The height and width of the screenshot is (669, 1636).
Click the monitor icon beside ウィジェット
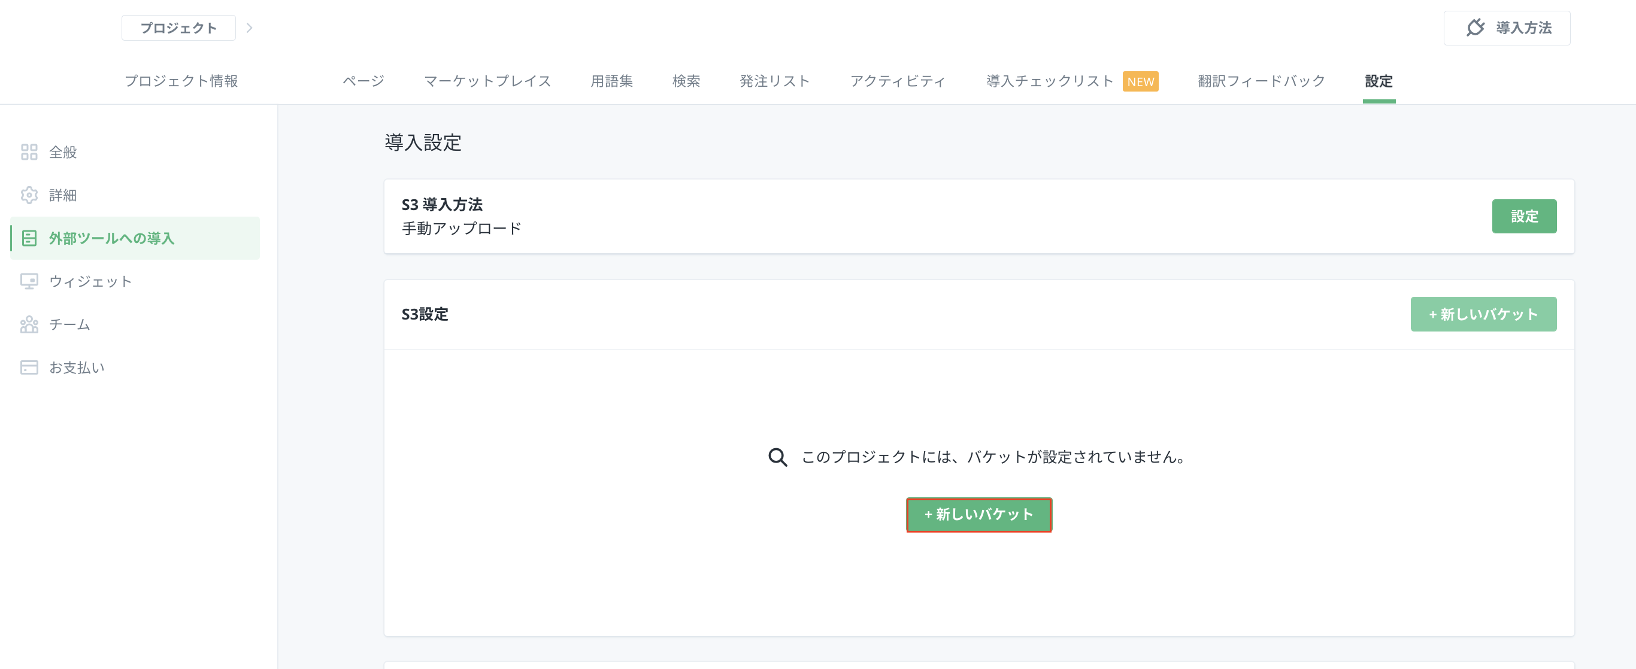[29, 281]
